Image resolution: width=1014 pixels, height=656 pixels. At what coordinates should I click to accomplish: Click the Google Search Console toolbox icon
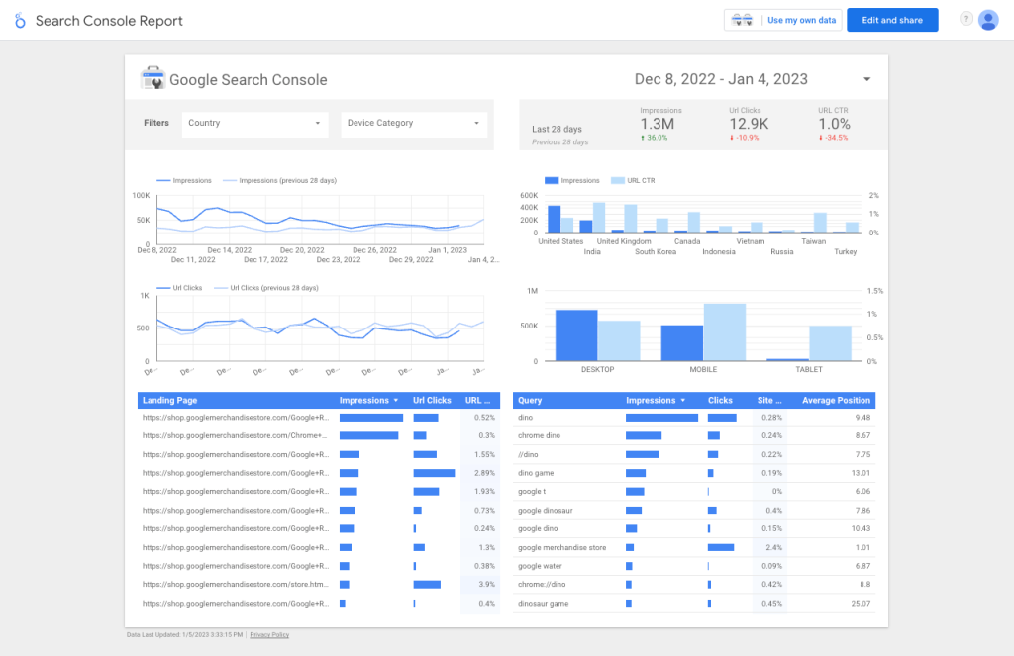[152, 78]
